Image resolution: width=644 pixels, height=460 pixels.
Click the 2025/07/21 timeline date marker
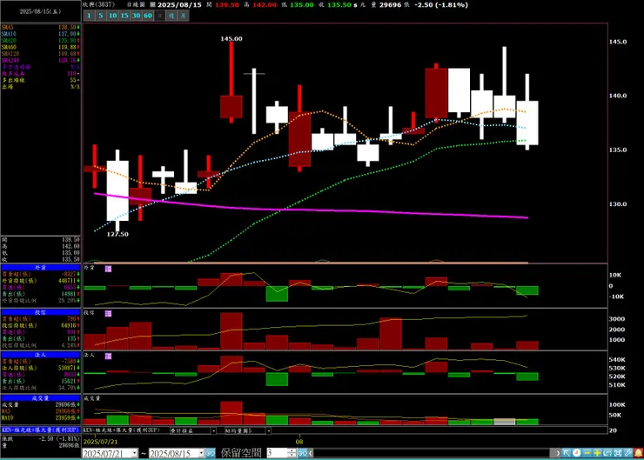point(100,442)
